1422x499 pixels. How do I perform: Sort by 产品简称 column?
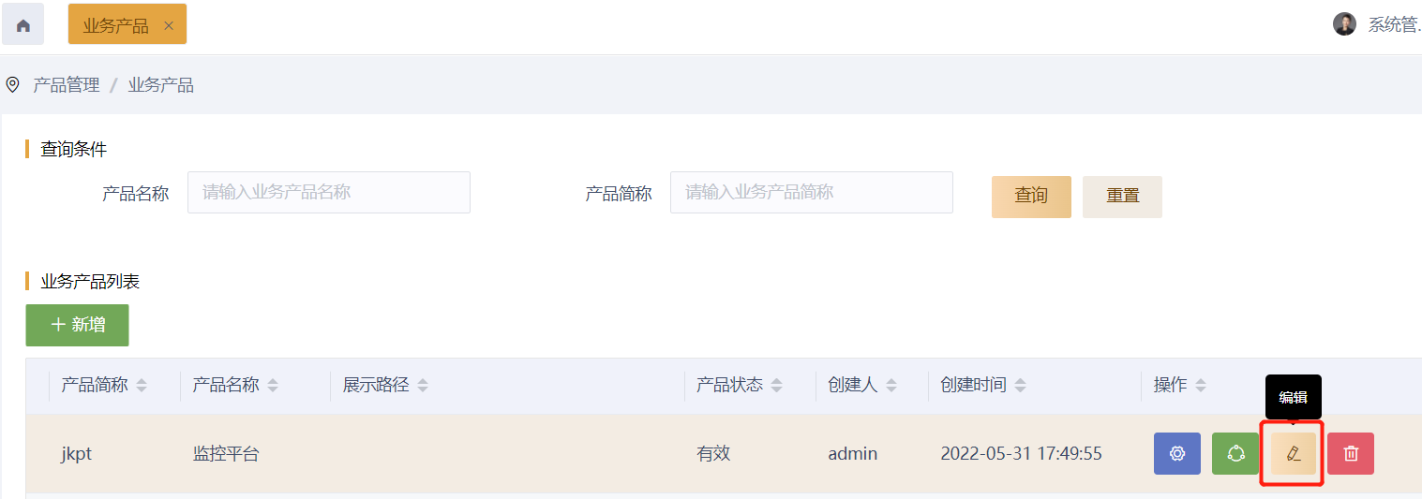click(x=142, y=385)
